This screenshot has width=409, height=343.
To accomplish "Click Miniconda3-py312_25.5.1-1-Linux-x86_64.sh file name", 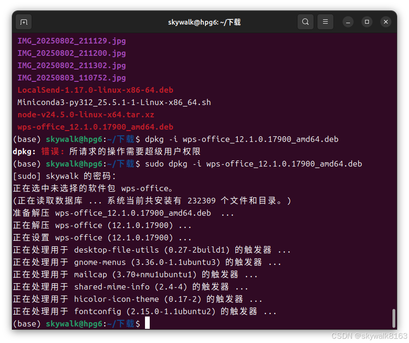I will [114, 102].
